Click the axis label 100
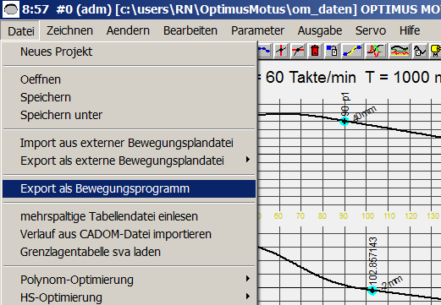441x305 pixels. 367,216
